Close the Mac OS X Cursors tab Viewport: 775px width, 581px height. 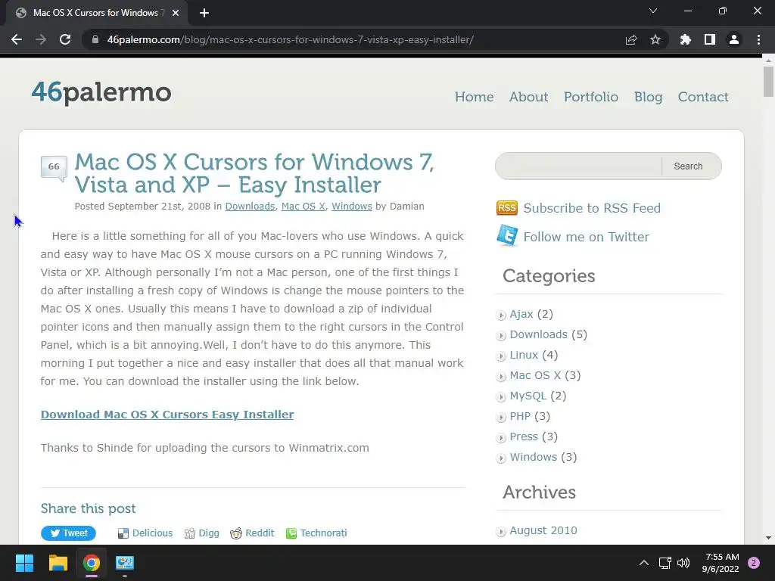tap(175, 13)
